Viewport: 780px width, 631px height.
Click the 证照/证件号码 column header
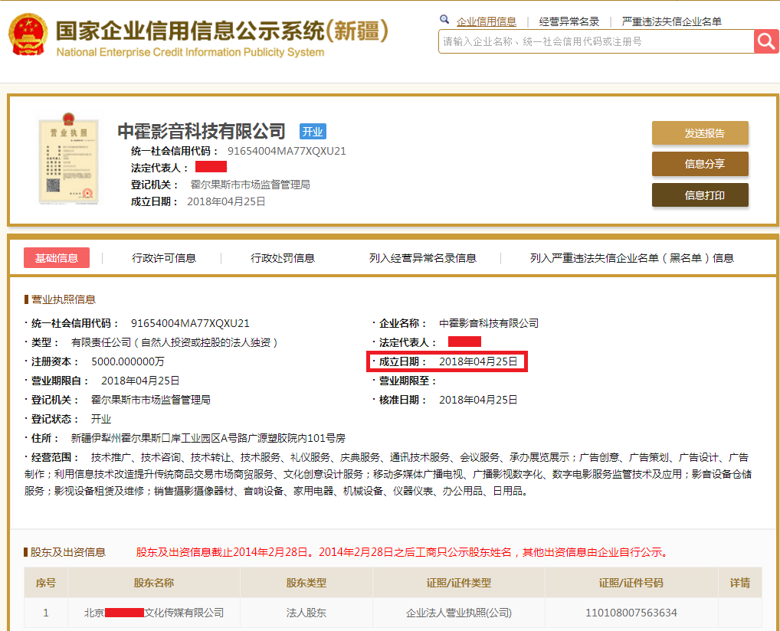coord(631,583)
